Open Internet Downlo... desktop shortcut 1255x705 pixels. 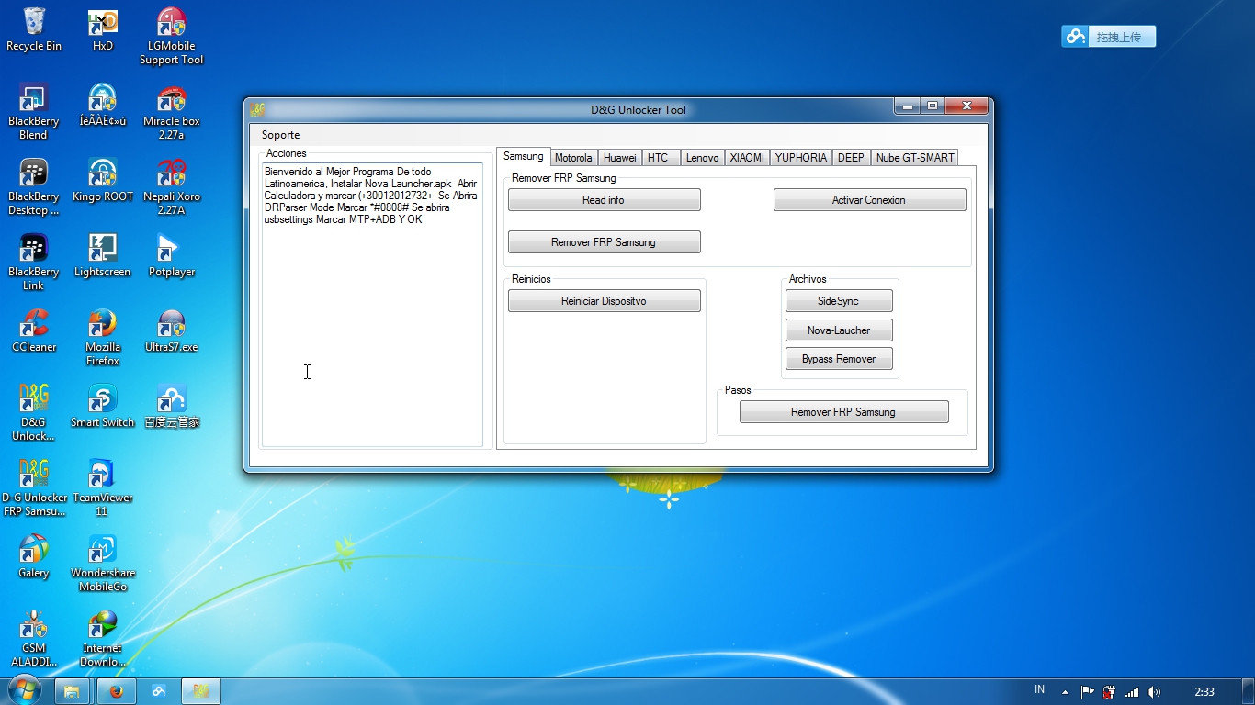(x=102, y=639)
